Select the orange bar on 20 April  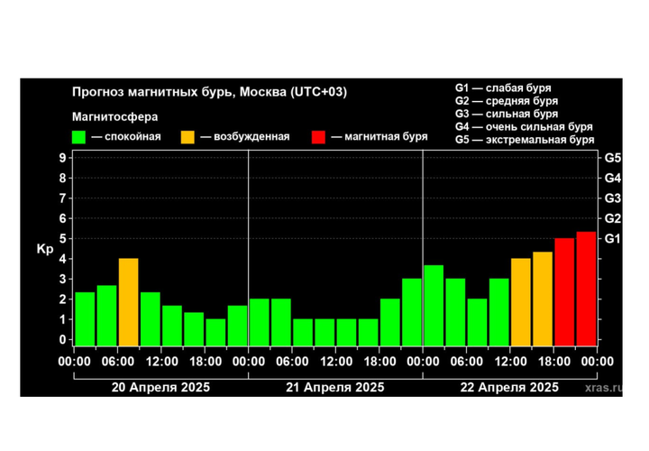pos(128,301)
